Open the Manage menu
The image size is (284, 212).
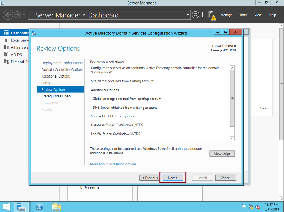(226, 15)
